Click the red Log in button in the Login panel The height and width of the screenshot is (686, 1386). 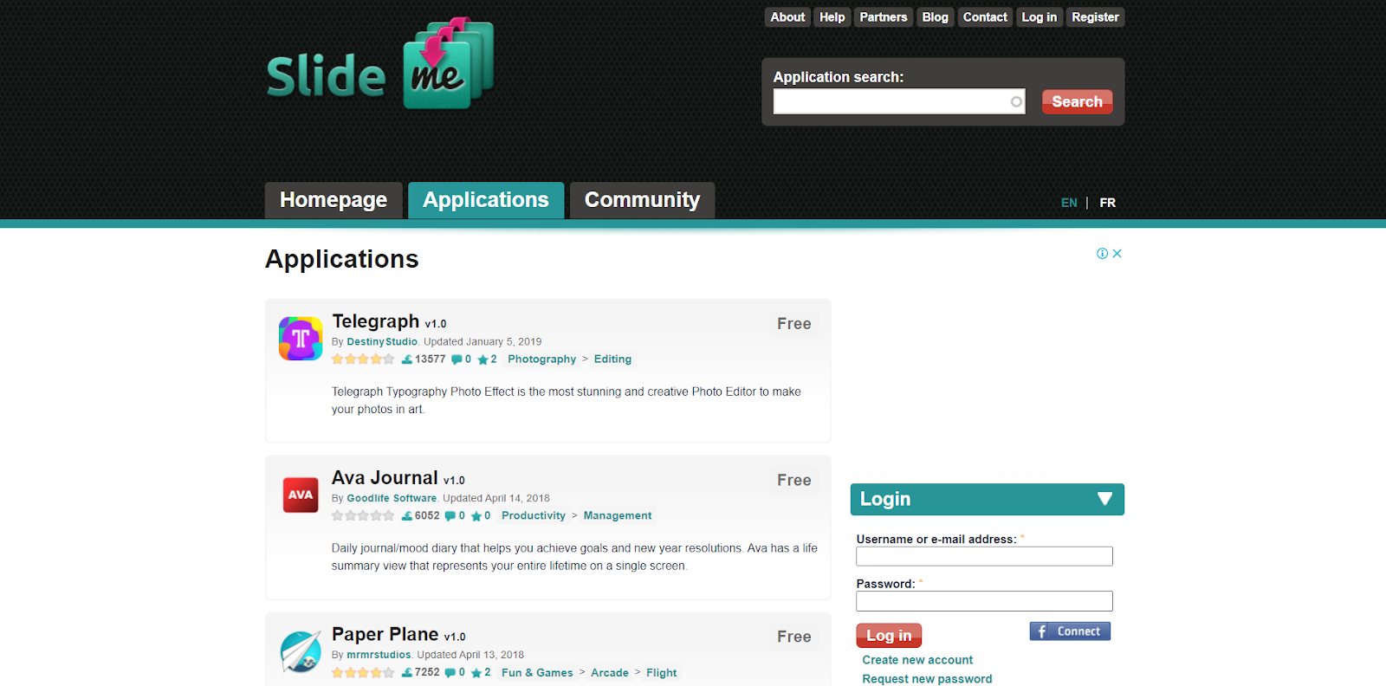pyautogui.click(x=889, y=636)
